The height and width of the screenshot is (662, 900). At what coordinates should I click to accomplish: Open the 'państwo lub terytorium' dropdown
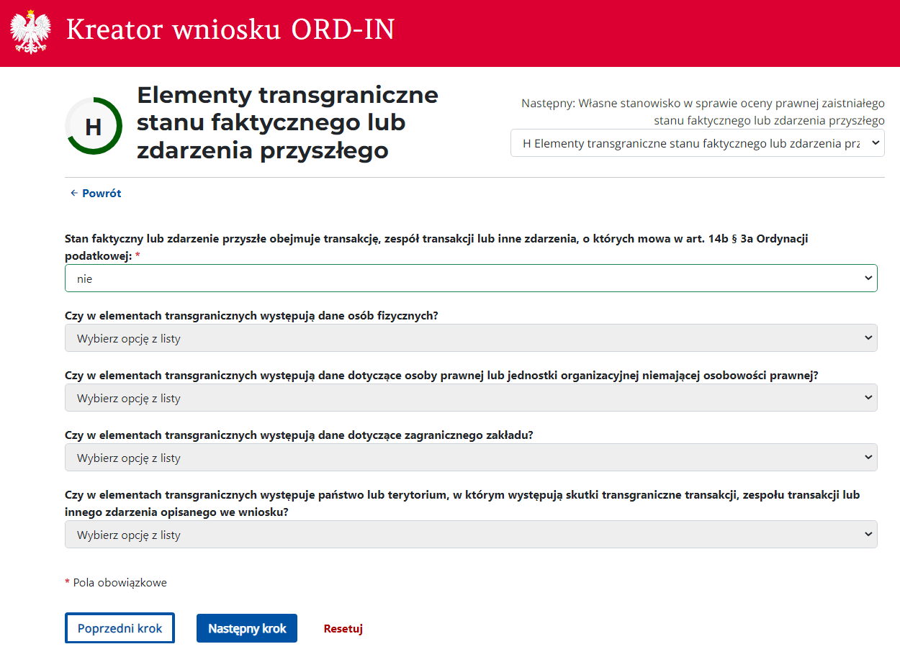(x=471, y=535)
